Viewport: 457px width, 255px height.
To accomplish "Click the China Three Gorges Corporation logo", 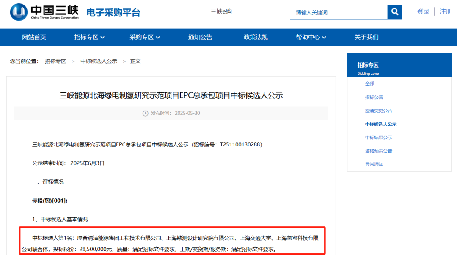I will coord(44,12).
